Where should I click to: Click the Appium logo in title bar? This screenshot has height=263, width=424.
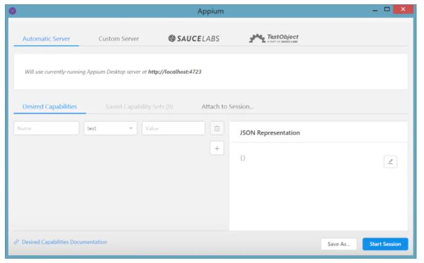tap(12, 10)
